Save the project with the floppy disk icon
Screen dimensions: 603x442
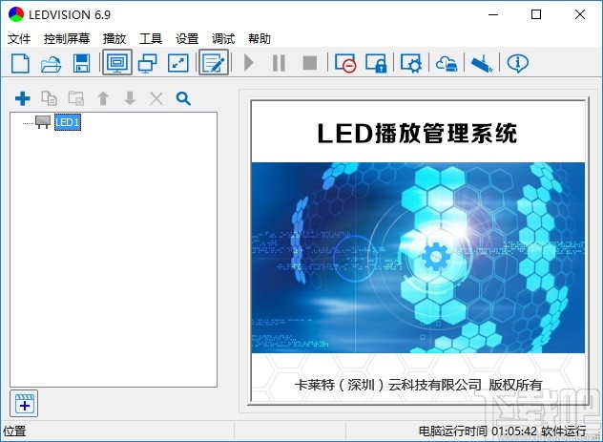coord(81,63)
